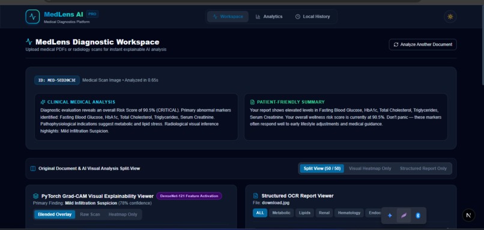Click the file name download.jpg
The width and height of the screenshot is (484, 230).
pyautogui.click(x=276, y=202)
